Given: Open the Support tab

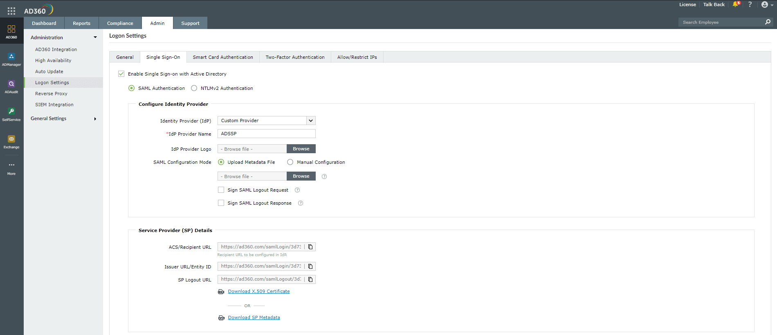Looking at the screenshot, I should [191, 23].
